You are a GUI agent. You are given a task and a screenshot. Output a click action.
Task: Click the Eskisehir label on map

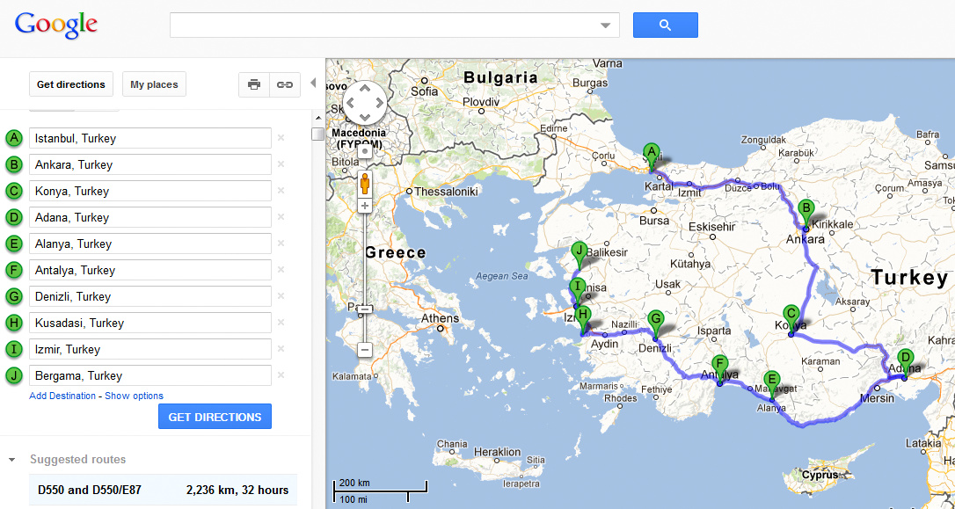[712, 227]
